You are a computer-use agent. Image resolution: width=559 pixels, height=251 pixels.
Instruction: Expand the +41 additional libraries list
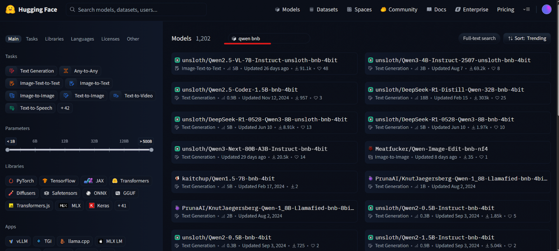point(122,205)
